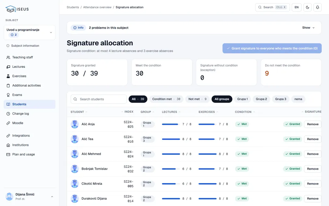Expand the Show problems chevron

point(314,28)
